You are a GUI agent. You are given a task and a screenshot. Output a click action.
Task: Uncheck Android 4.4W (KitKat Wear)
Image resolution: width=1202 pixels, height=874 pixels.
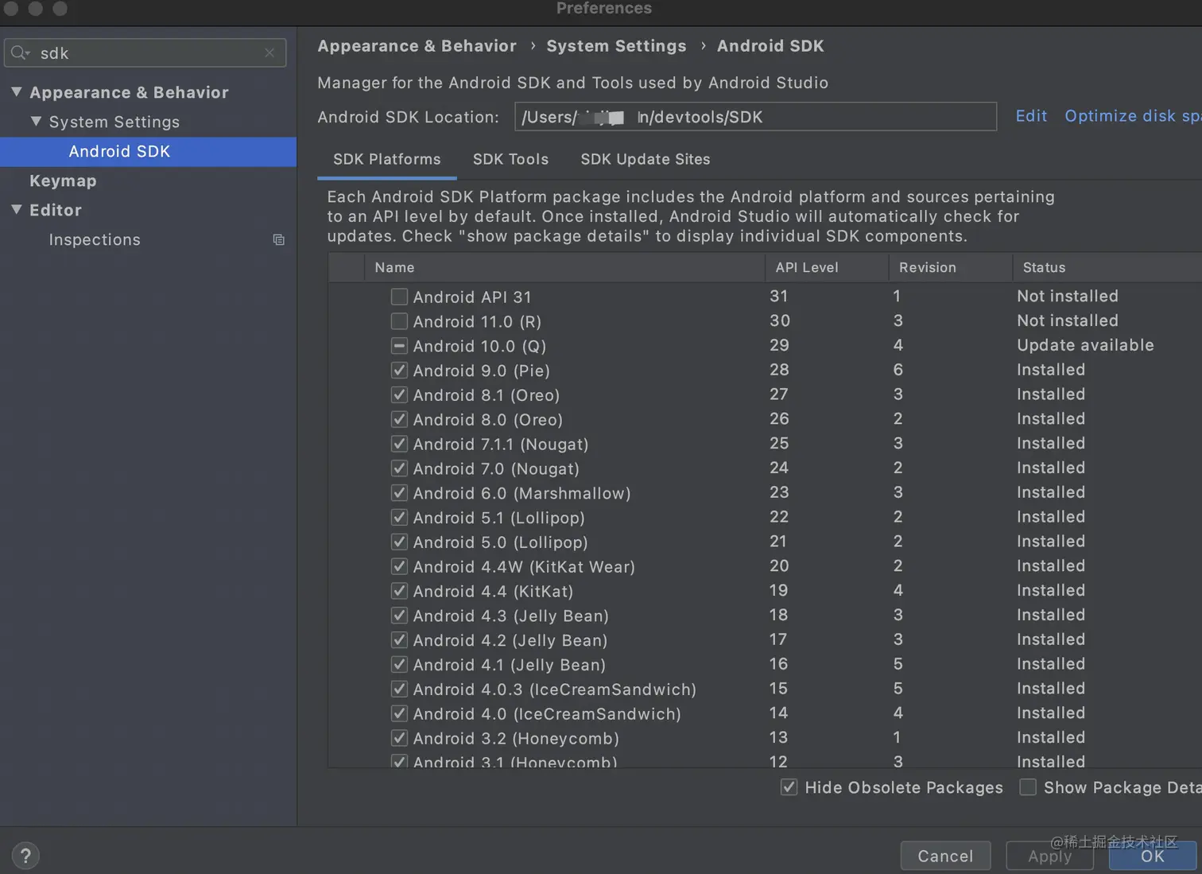click(399, 566)
